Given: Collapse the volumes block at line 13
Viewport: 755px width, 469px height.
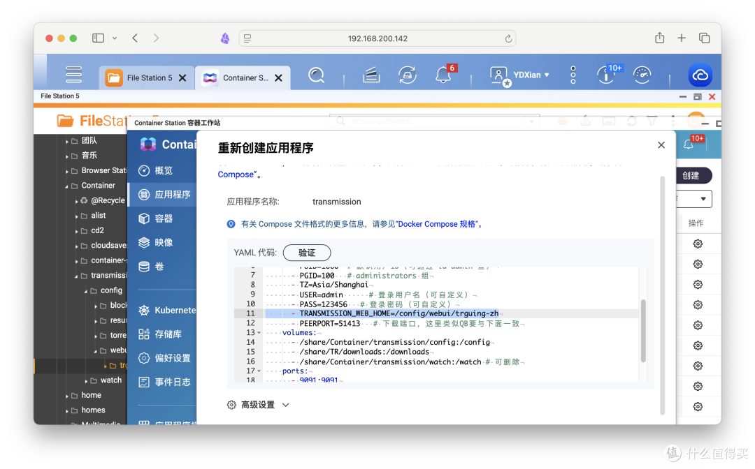Looking at the screenshot, I should point(259,332).
